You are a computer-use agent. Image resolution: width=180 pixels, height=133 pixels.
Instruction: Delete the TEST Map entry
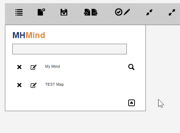(19, 85)
